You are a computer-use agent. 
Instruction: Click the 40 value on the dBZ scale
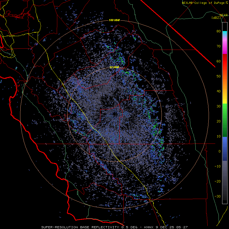point(219,91)
